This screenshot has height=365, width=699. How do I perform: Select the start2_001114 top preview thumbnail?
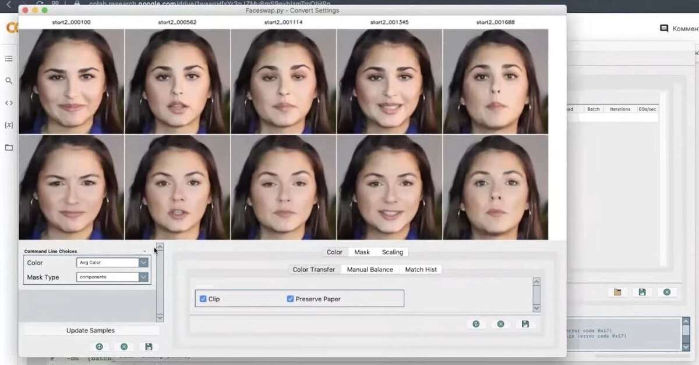coord(283,81)
